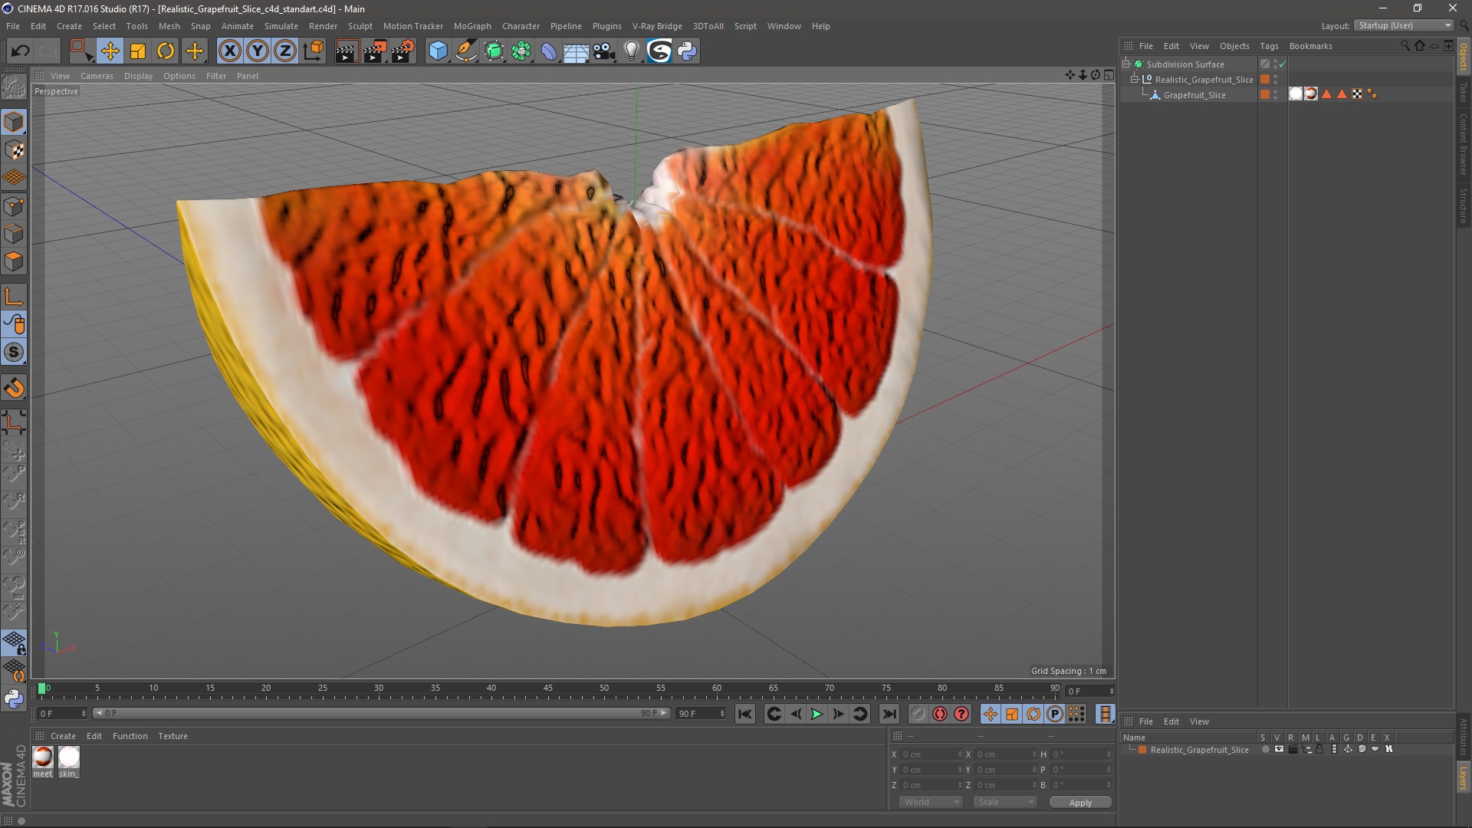Screen dimensions: 1472x828
Task: Toggle Y axis lock
Action: [x=258, y=51]
